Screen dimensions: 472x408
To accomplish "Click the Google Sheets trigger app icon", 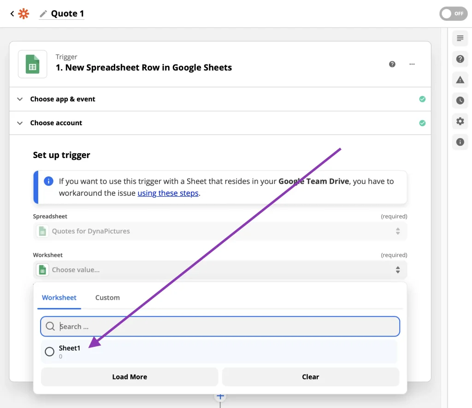I will (x=33, y=64).
